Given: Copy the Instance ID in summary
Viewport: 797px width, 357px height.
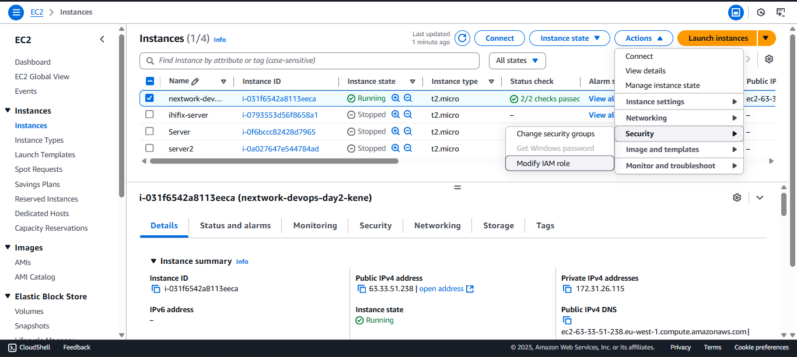Looking at the screenshot, I should click(156, 289).
